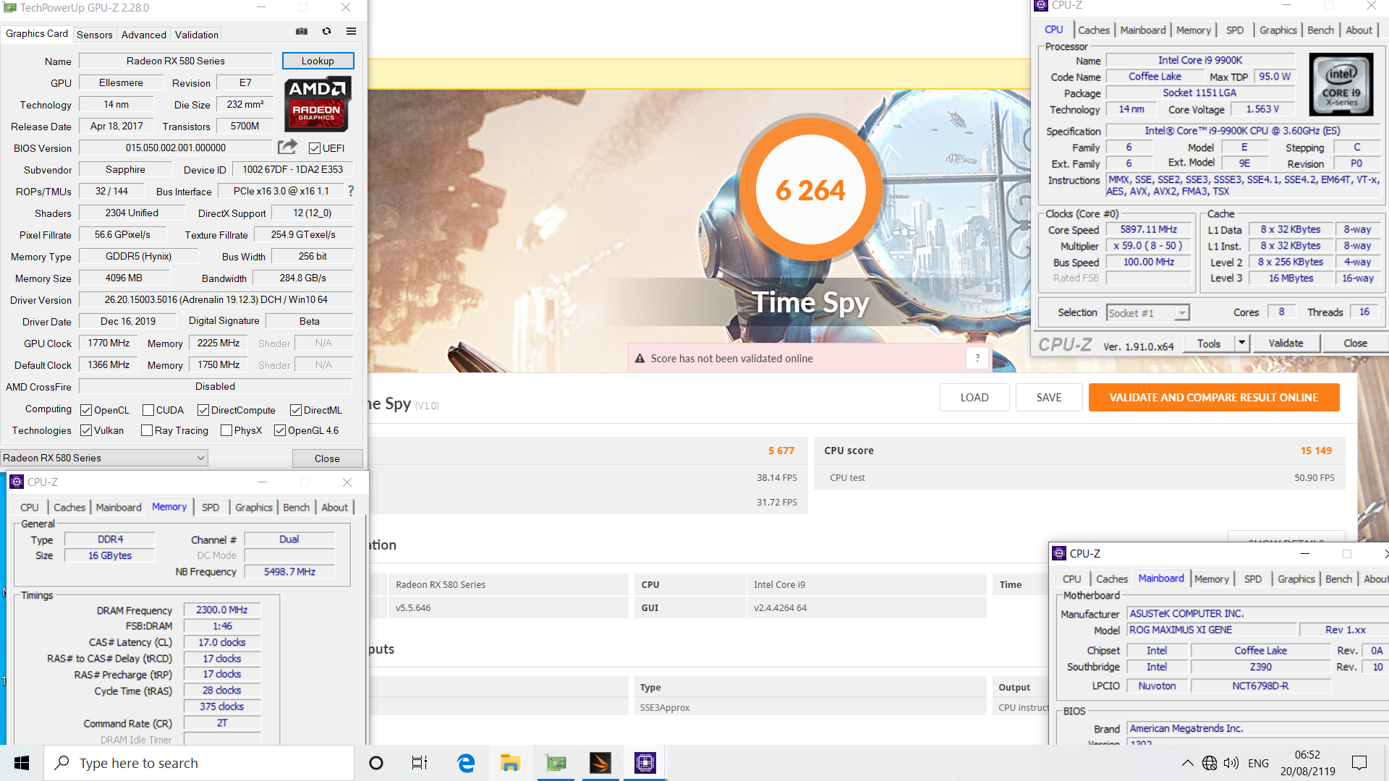Launch Microsoft Edge from taskbar

point(466,763)
